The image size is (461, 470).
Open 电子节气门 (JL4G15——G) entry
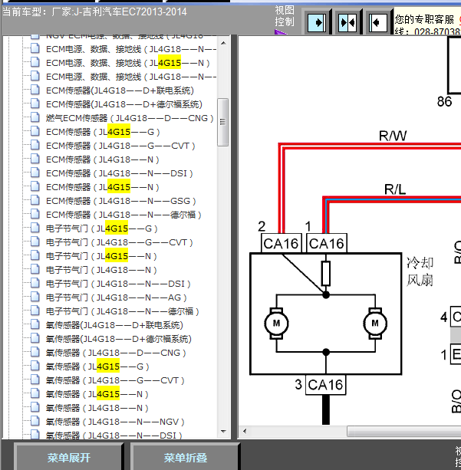tap(101, 228)
